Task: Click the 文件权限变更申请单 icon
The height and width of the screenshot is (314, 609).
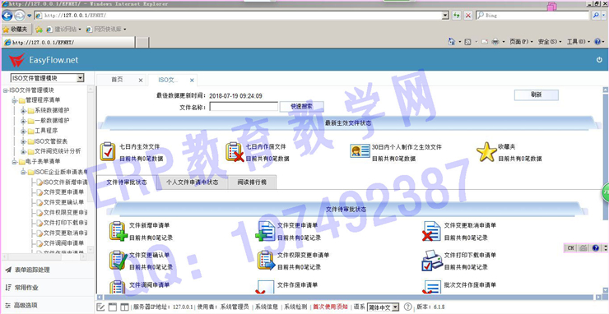Action: point(266,261)
